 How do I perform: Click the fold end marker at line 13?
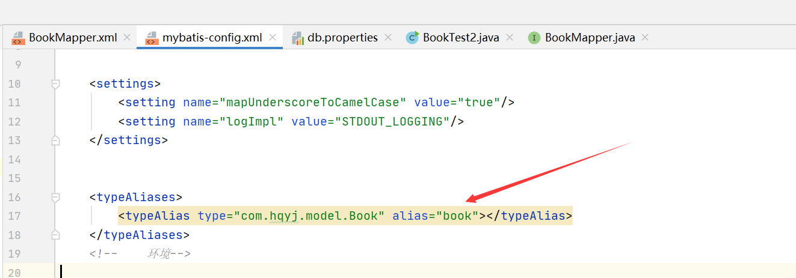coord(55,141)
